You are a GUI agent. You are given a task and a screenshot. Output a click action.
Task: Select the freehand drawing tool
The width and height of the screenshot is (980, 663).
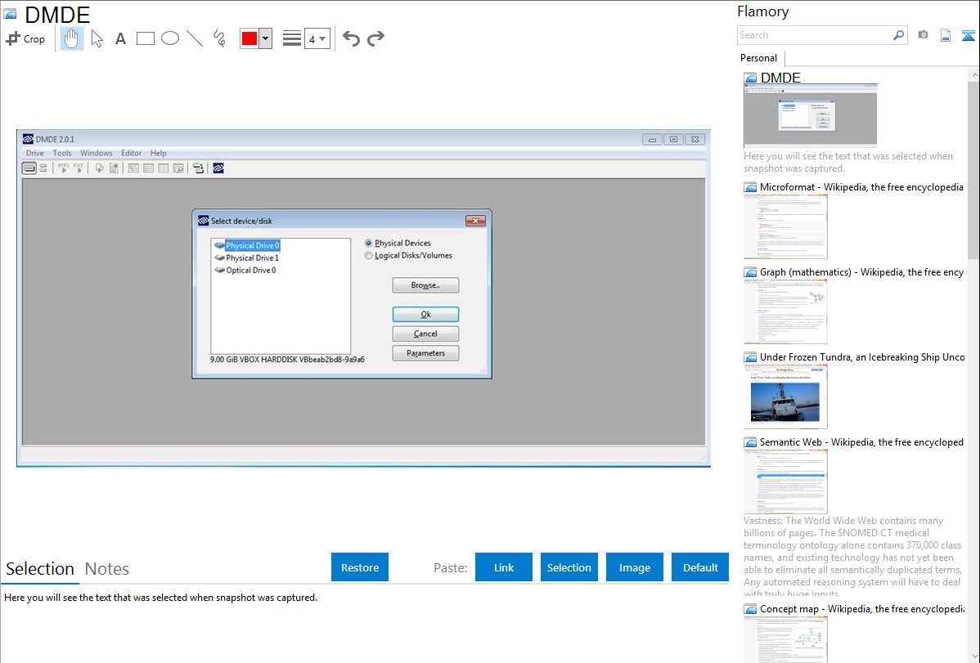219,38
